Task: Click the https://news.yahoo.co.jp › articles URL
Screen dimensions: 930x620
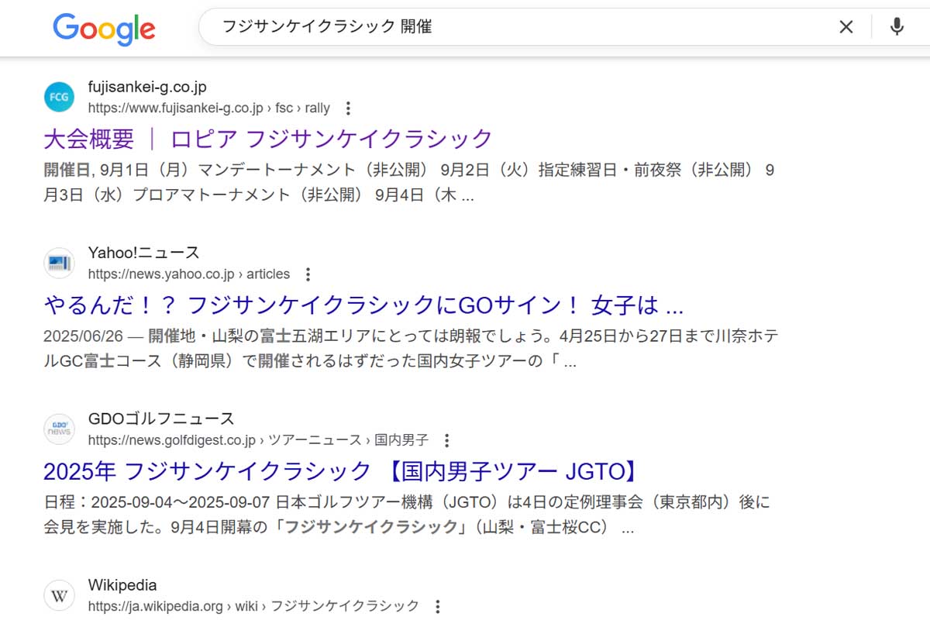Action: point(189,274)
